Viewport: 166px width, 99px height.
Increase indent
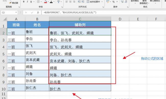tap(83, 2)
